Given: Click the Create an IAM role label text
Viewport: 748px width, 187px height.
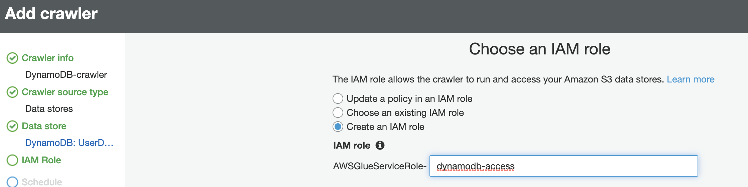Looking at the screenshot, I should coord(385,127).
